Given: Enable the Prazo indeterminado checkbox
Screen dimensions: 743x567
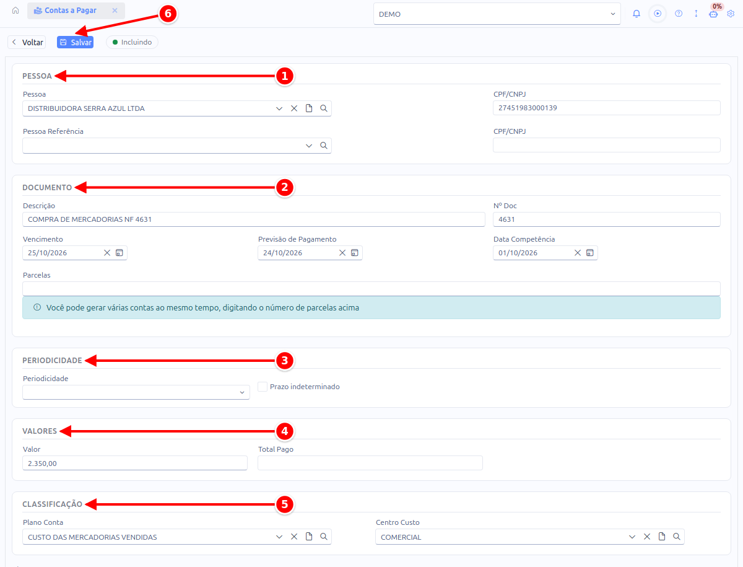Looking at the screenshot, I should coord(263,387).
